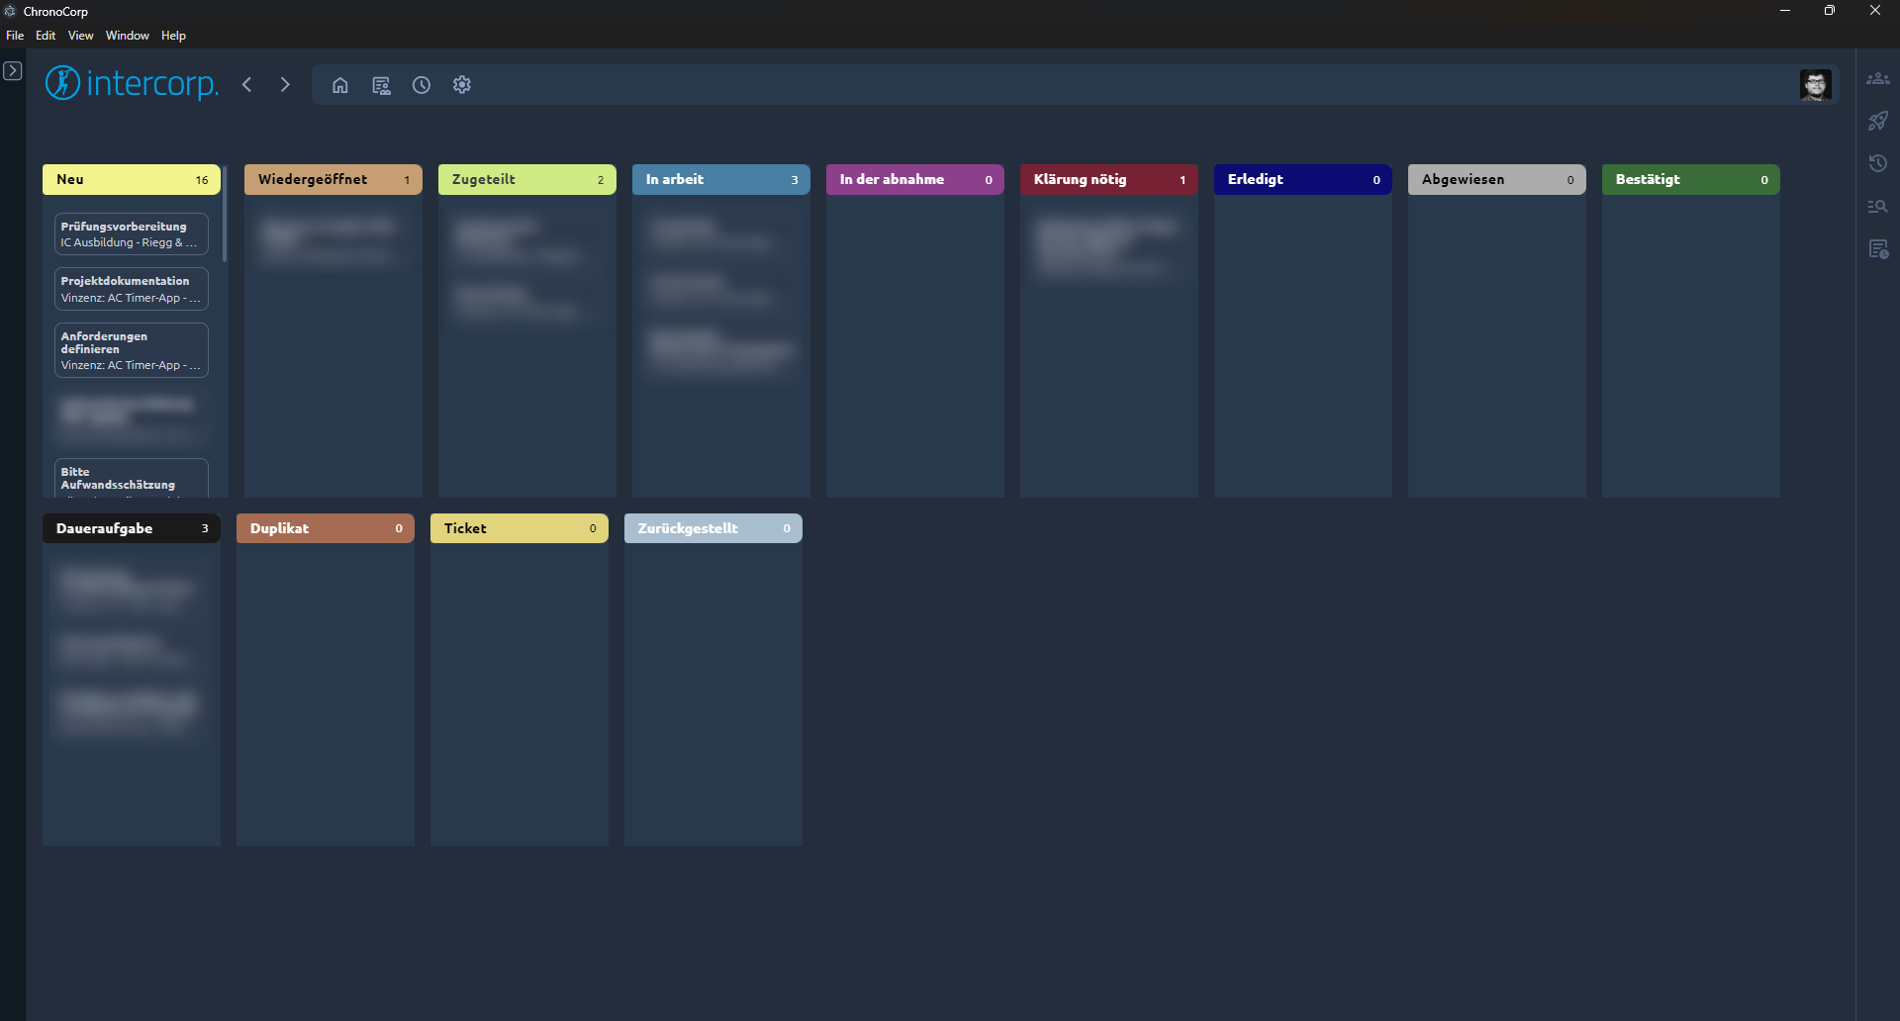Open the task list board icon
The image size is (1900, 1021).
[x=381, y=85]
